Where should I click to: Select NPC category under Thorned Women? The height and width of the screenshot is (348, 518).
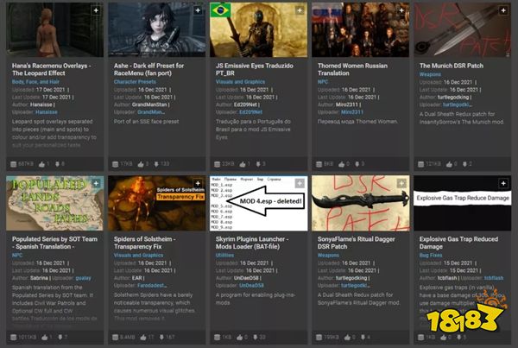click(x=323, y=82)
